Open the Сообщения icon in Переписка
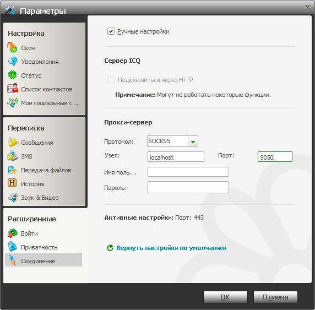Image resolution: width=315 pixels, height=310 pixels. (13, 142)
